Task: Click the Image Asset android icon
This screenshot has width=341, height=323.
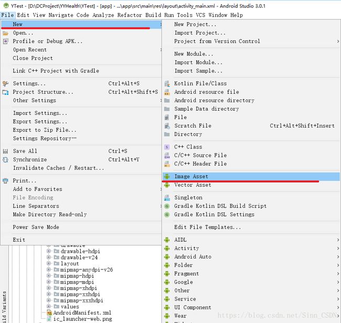Action: (167, 177)
